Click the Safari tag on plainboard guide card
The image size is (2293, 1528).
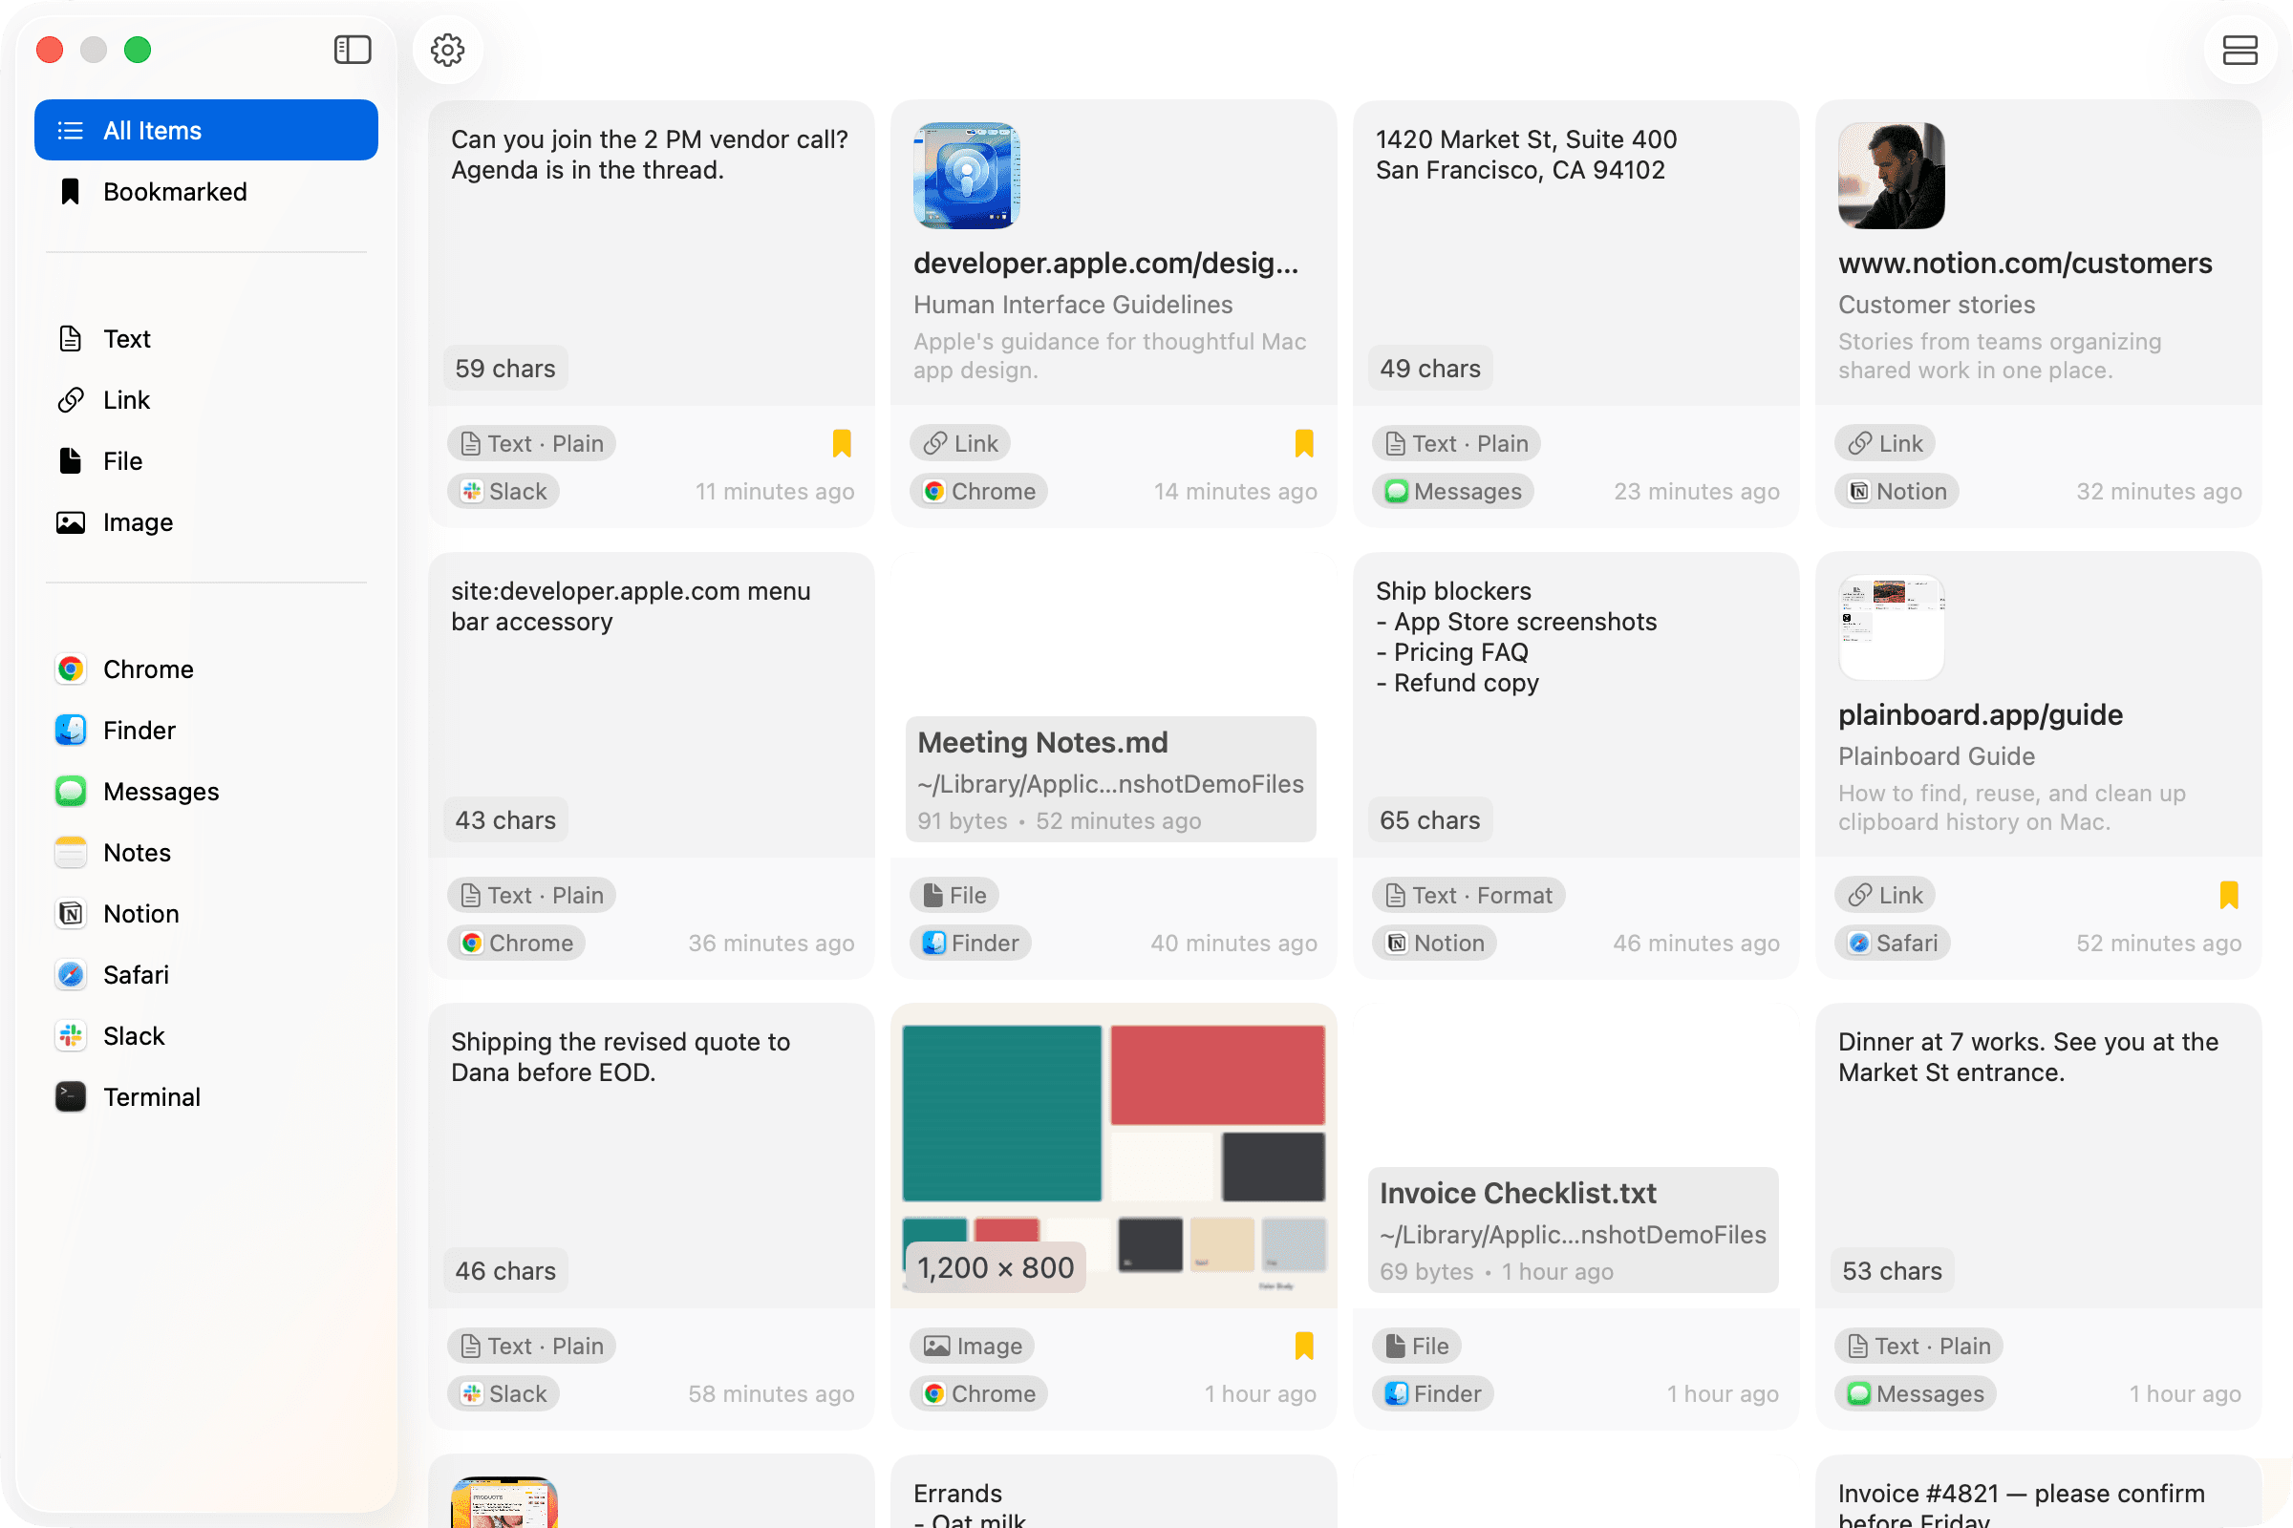1893,943
